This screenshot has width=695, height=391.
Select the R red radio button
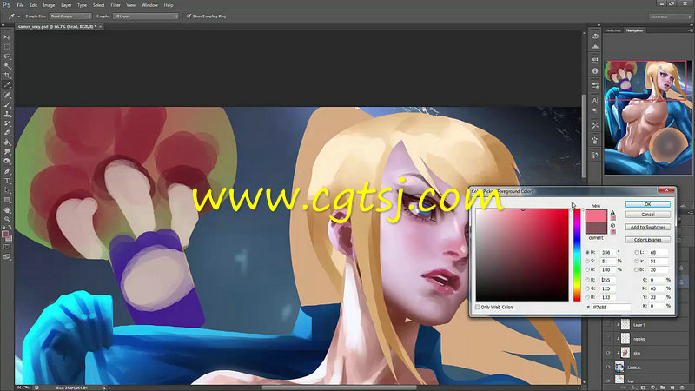[588, 280]
